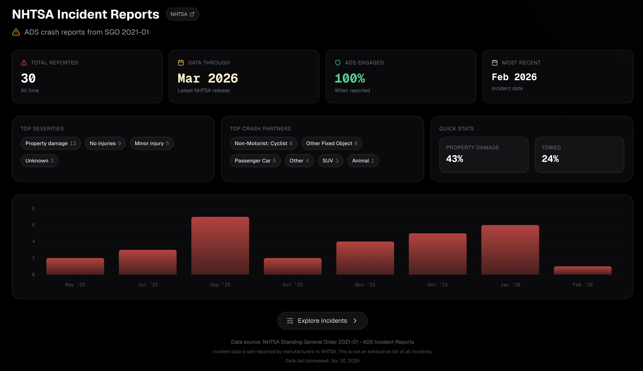Click the calendar icon beside Most Recent
The height and width of the screenshot is (371, 643).
click(495, 63)
